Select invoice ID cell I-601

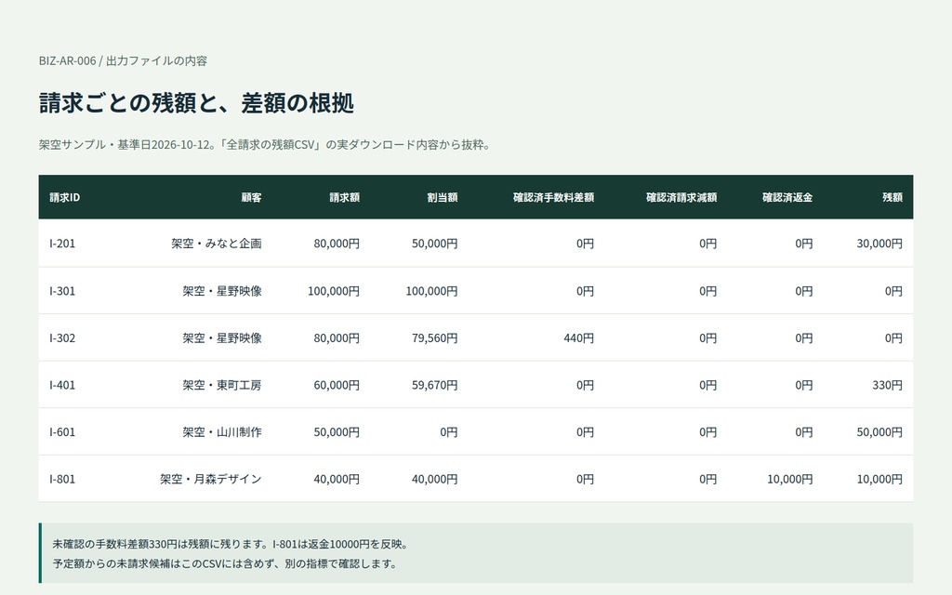coord(62,431)
